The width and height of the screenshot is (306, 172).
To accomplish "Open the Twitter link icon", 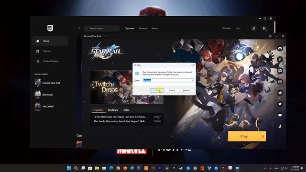I will pyautogui.click(x=280, y=104).
